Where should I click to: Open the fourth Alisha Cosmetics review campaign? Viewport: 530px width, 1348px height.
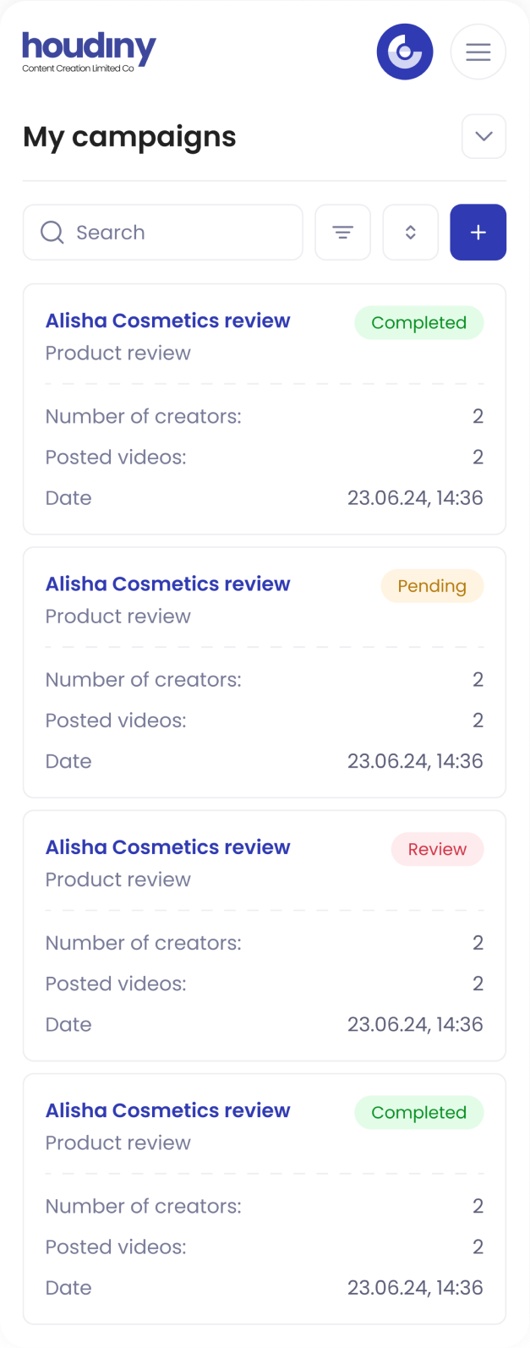pos(167,1110)
